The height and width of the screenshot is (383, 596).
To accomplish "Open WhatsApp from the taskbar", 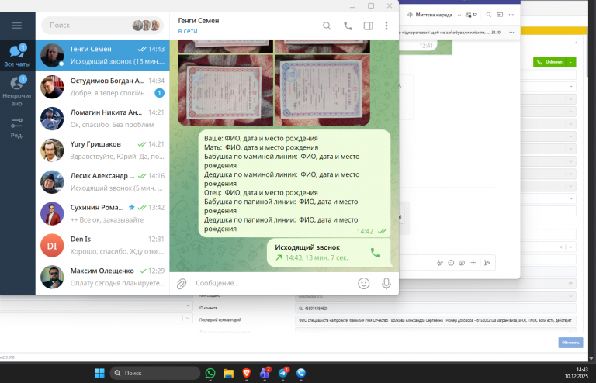I will click(x=210, y=374).
